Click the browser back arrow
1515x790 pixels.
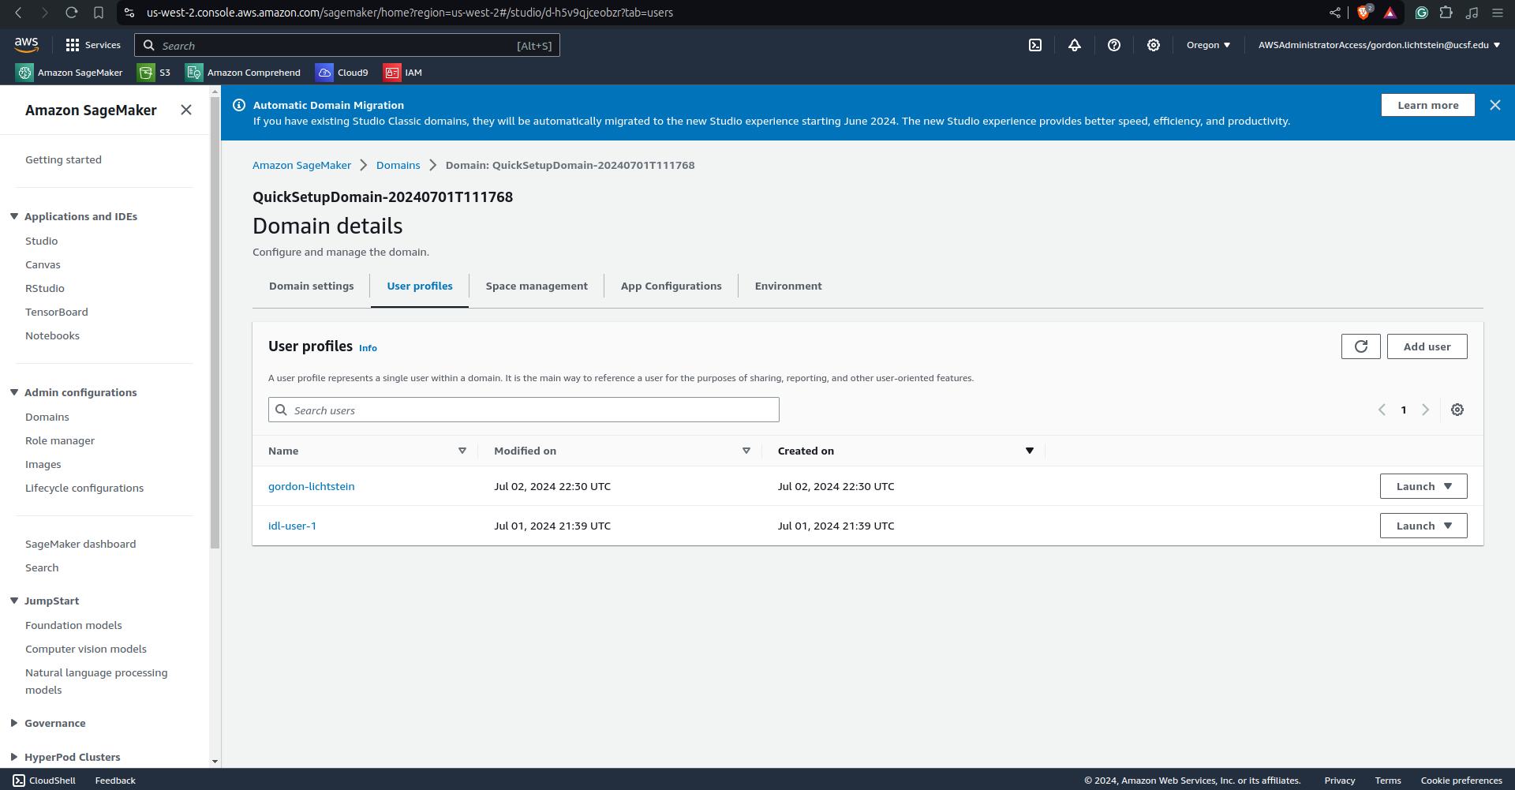coord(19,13)
